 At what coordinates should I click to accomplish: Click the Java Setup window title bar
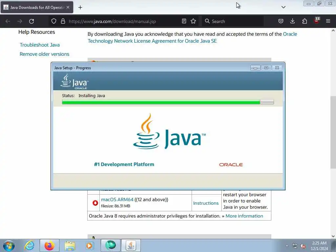point(150,68)
